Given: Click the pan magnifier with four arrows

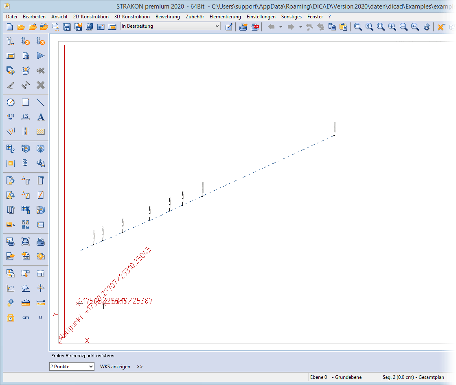Looking at the screenshot, I should (x=369, y=27).
